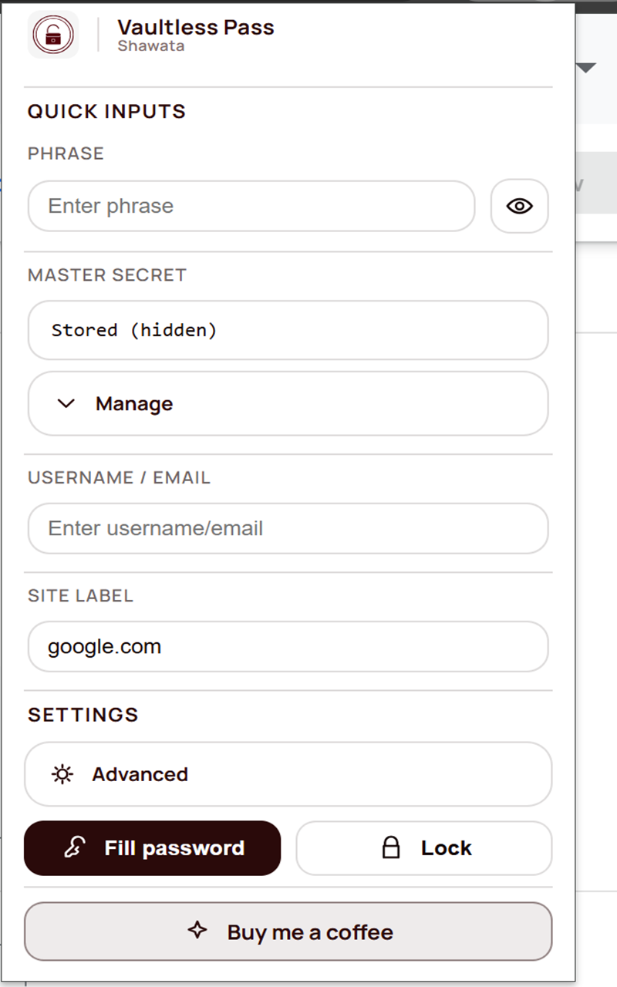Click the site label field showing google.com
Screen dimensions: 617x987
click(288, 647)
